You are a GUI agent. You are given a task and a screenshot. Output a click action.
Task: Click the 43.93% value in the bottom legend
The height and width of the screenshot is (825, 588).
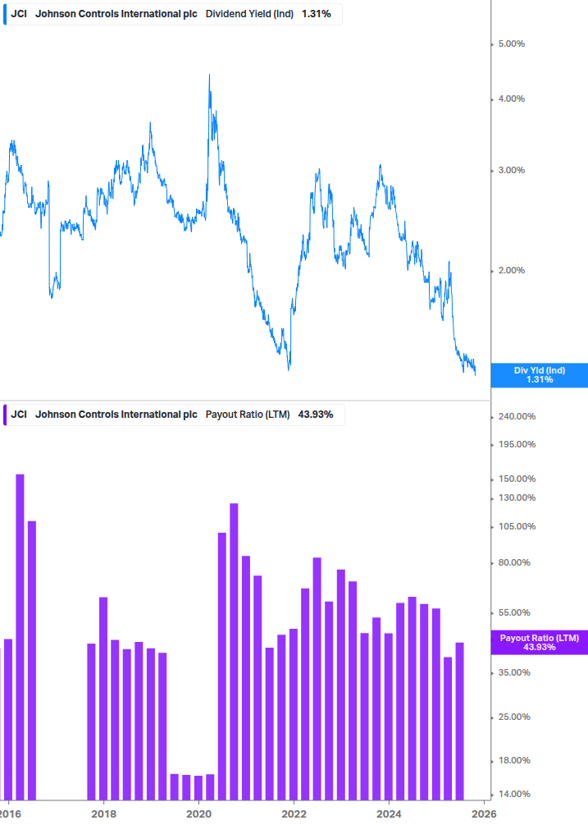click(x=316, y=414)
